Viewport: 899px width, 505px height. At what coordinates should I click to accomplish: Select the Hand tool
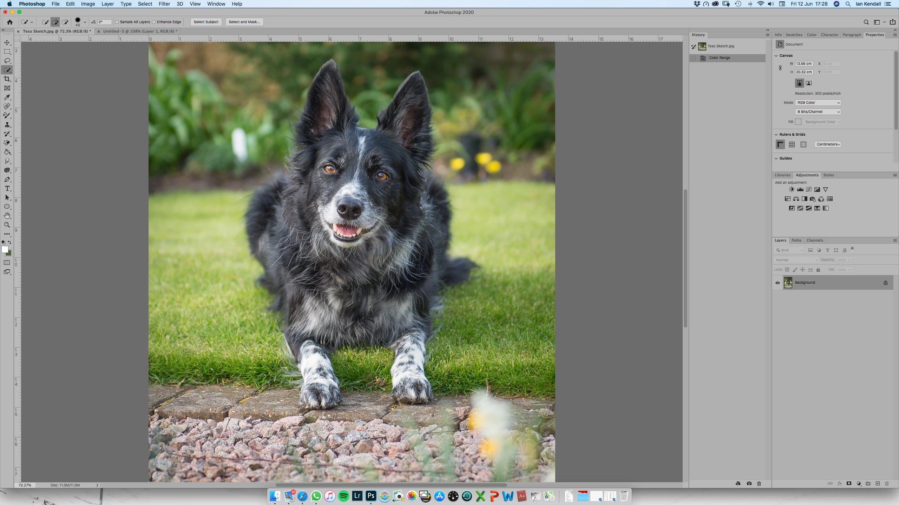[7, 216]
